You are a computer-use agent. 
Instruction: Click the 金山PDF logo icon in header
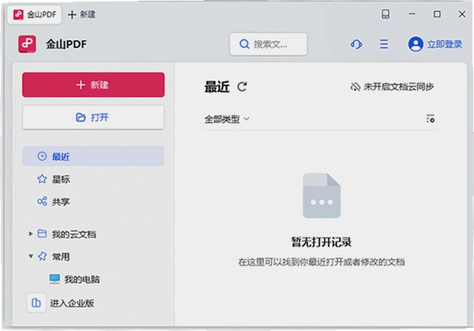coord(27,44)
